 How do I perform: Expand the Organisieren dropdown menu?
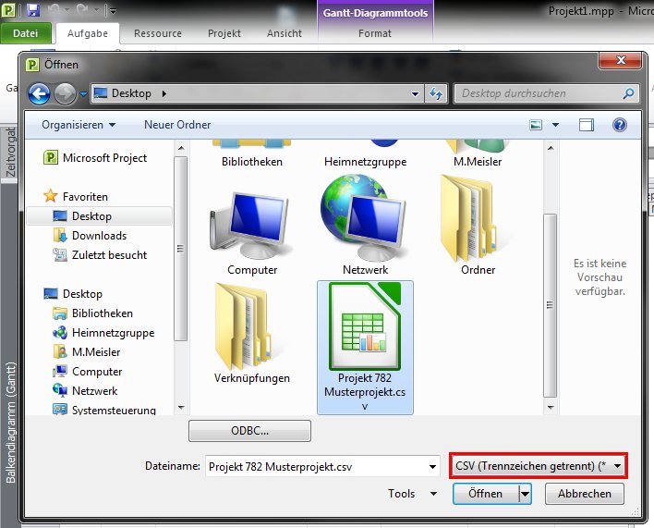click(x=79, y=125)
